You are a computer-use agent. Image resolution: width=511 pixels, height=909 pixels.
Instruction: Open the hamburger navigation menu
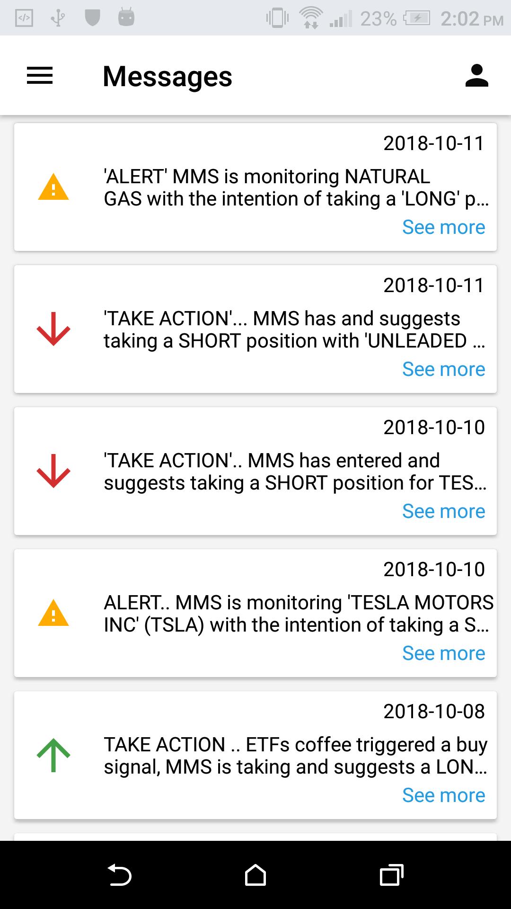(x=40, y=76)
